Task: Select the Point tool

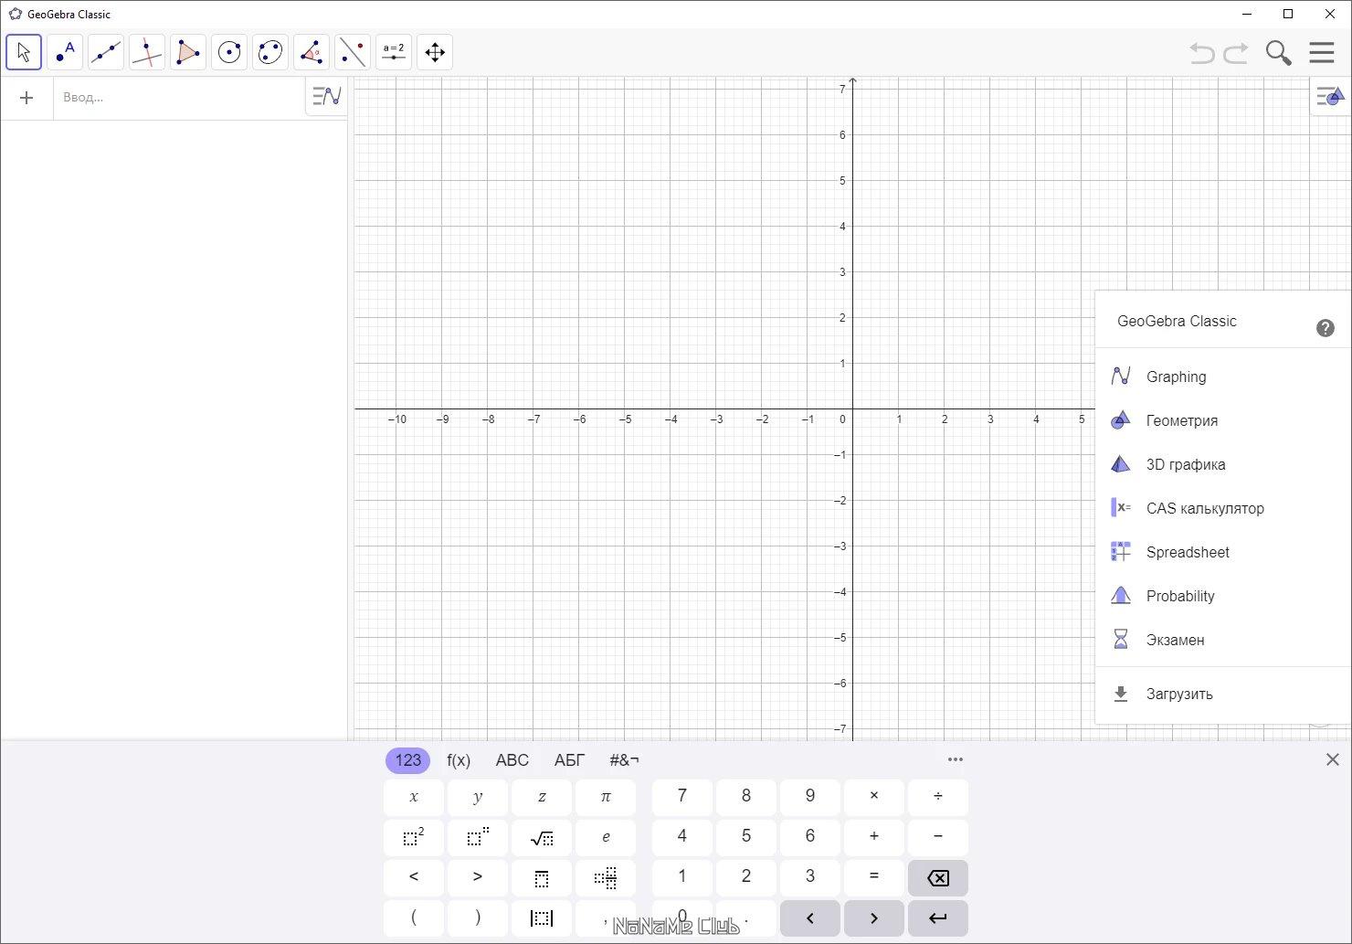Action: 65,52
